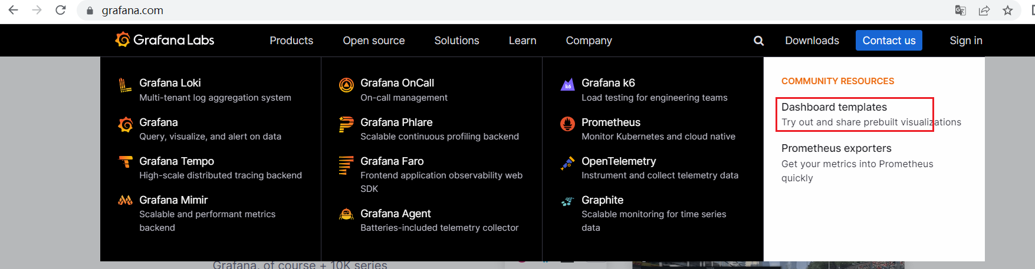Open the Open source menu
Screen dimensions: 1035x269
click(374, 41)
